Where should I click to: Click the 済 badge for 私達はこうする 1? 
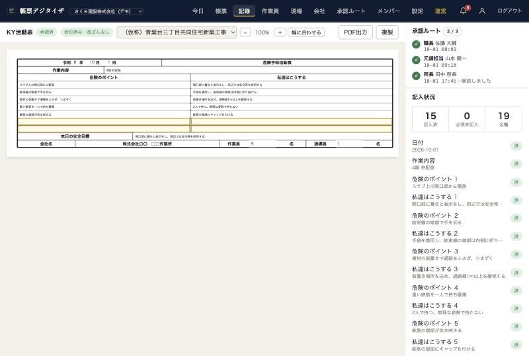(x=516, y=200)
